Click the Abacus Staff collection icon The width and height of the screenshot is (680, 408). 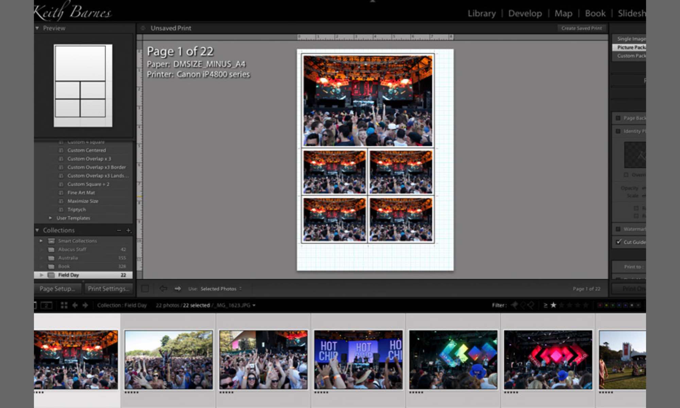coord(51,250)
